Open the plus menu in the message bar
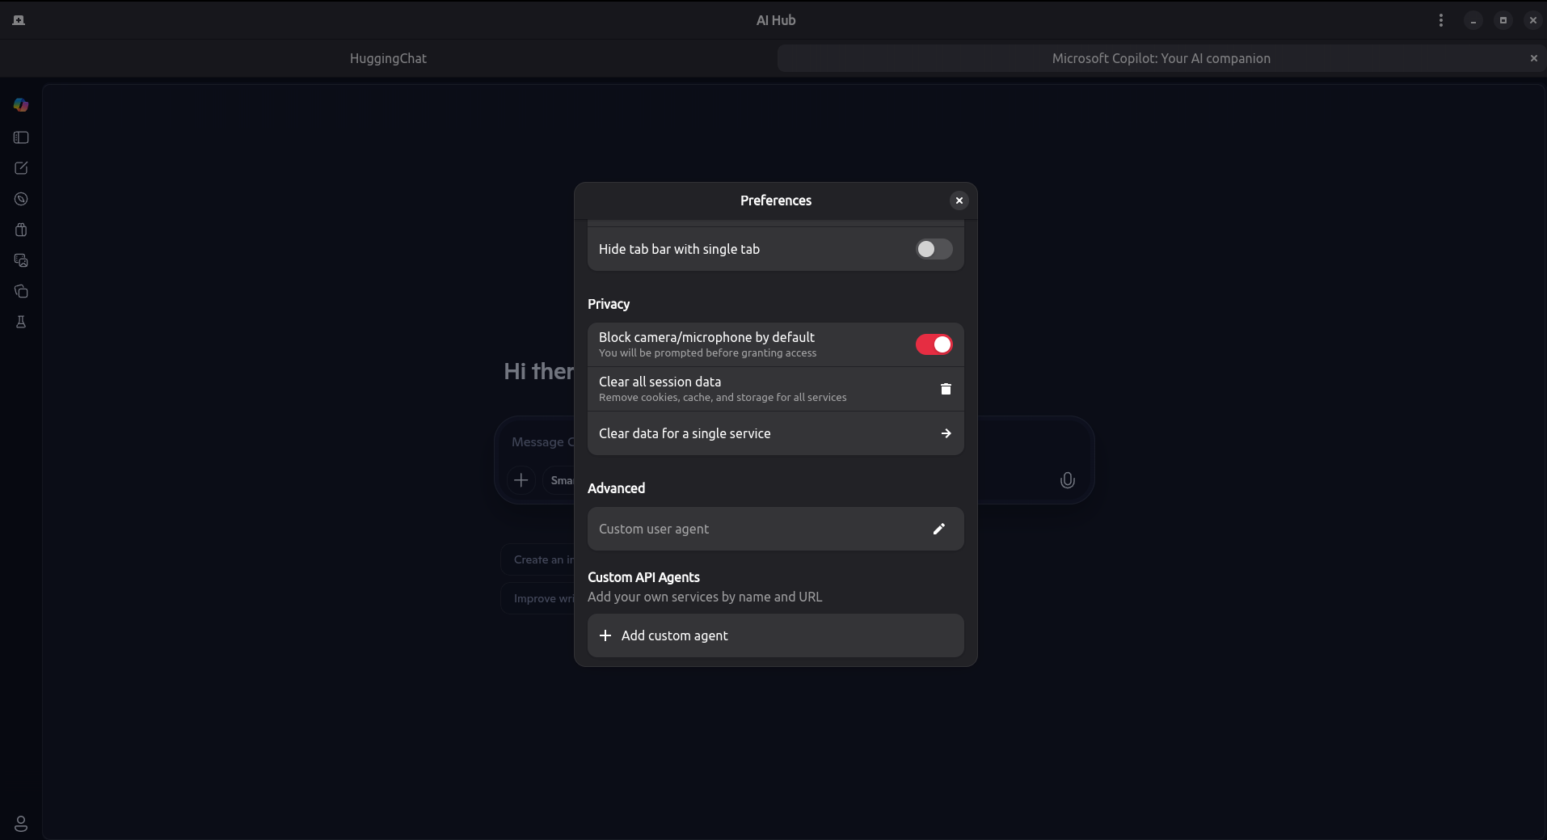Image resolution: width=1547 pixels, height=840 pixels. (521, 480)
